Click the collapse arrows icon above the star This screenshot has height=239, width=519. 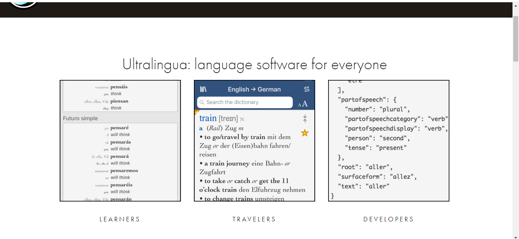point(305,119)
